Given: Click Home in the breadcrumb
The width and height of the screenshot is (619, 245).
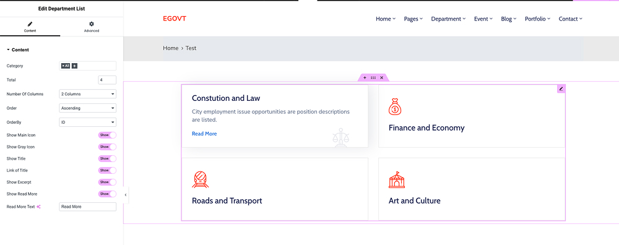Looking at the screenshot, I should 171,48.
